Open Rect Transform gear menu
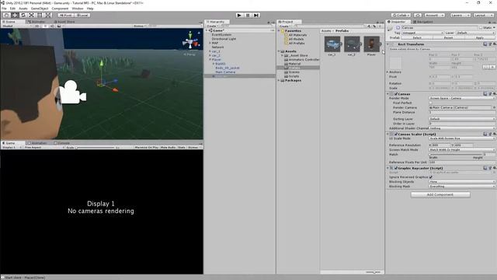 coord(494,44)
